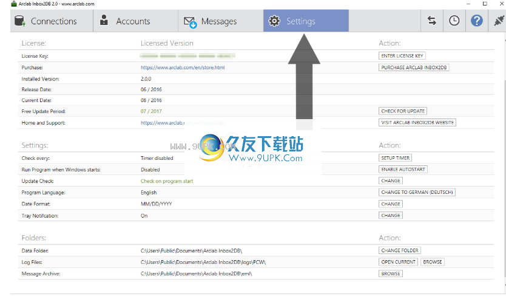Click the 'Check on program start' value
506x296 pixels.
pos(167,181)
